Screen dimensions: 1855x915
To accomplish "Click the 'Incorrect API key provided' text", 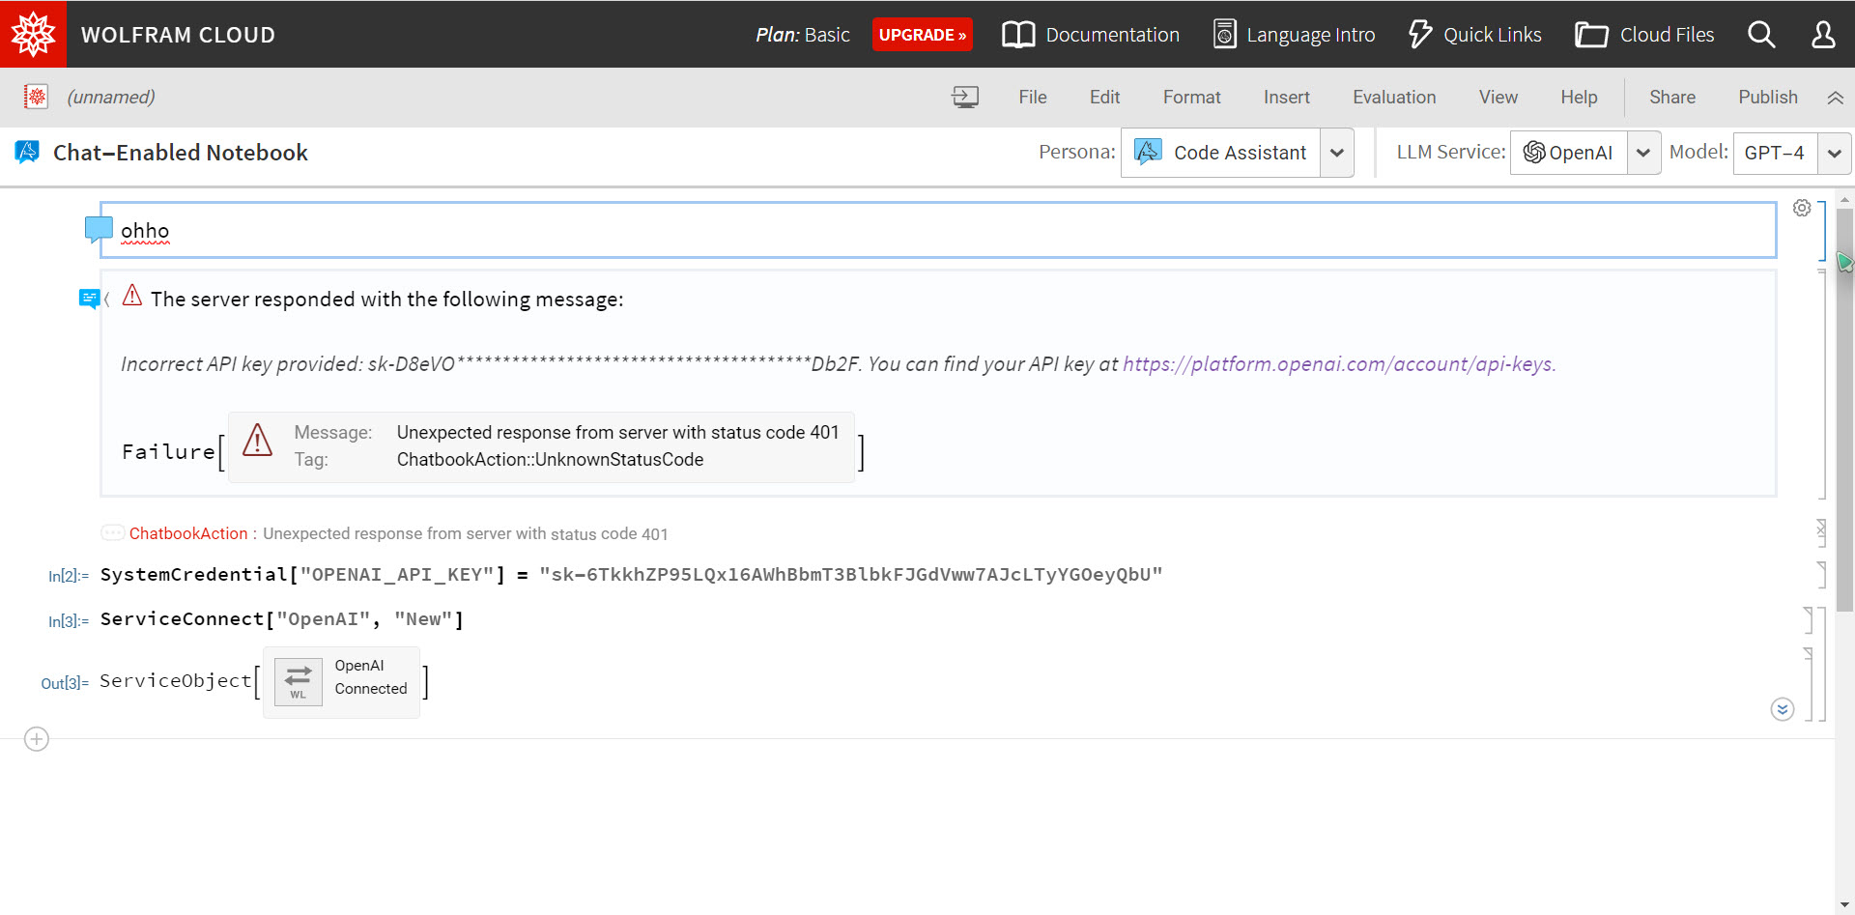I will tap(241, 364).
